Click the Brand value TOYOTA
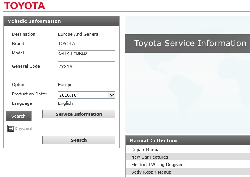Image resolution: width=250 pixels, height=177 pixels. (x=66, y=44)
